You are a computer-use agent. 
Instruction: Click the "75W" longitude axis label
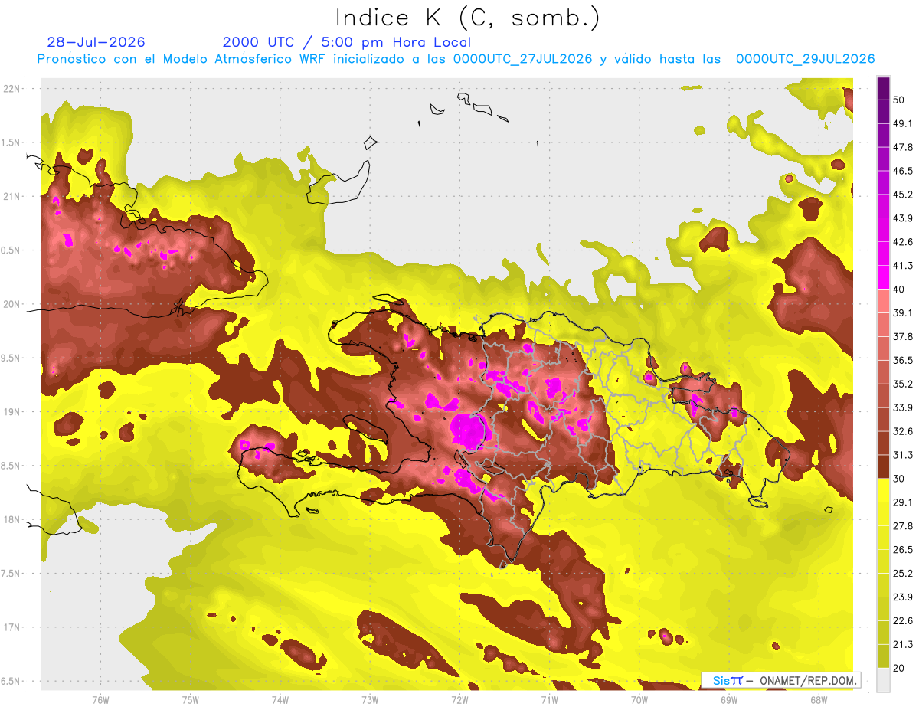point(191,699)
